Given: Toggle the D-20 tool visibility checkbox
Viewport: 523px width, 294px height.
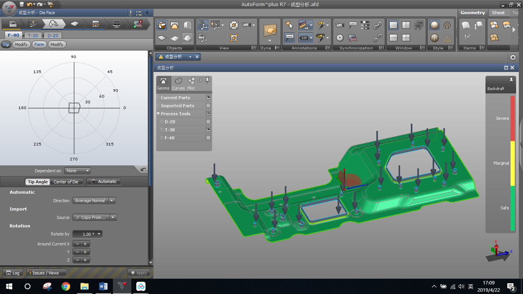Looking at the screenshot, I should (208, 122).
